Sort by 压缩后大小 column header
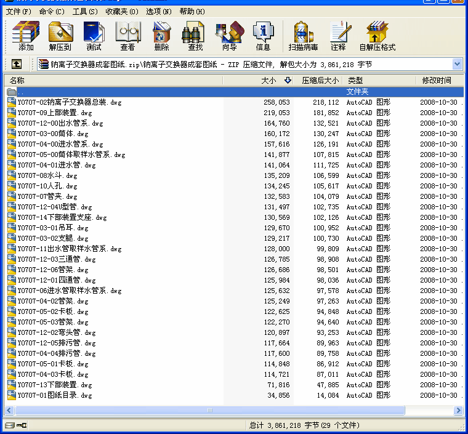This screenshot has height=434, width=468. [x=320, y=81]
